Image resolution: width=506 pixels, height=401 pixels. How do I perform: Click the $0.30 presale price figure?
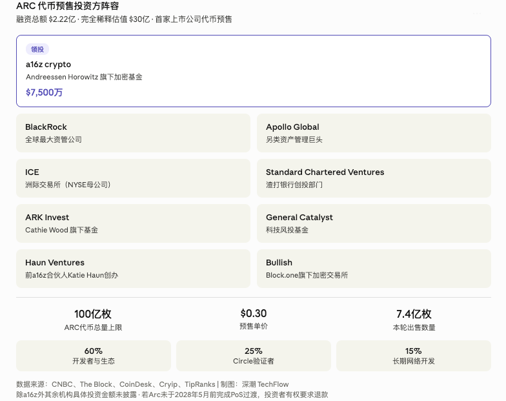pyautogui.click(x=254, y=314)
